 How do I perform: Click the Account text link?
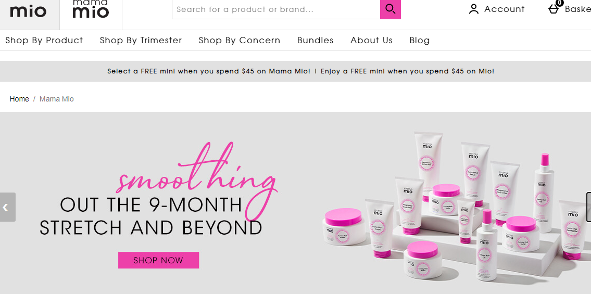[505, 9]
